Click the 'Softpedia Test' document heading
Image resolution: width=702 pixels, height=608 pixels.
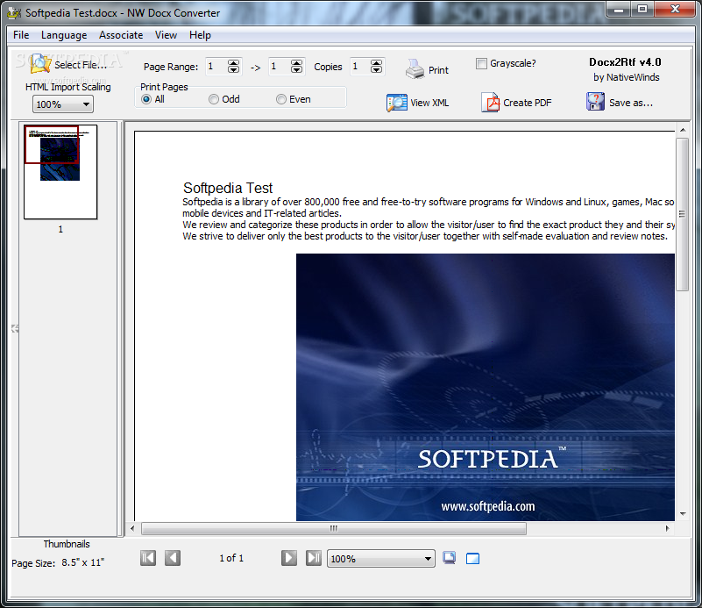tap(228, 188)
